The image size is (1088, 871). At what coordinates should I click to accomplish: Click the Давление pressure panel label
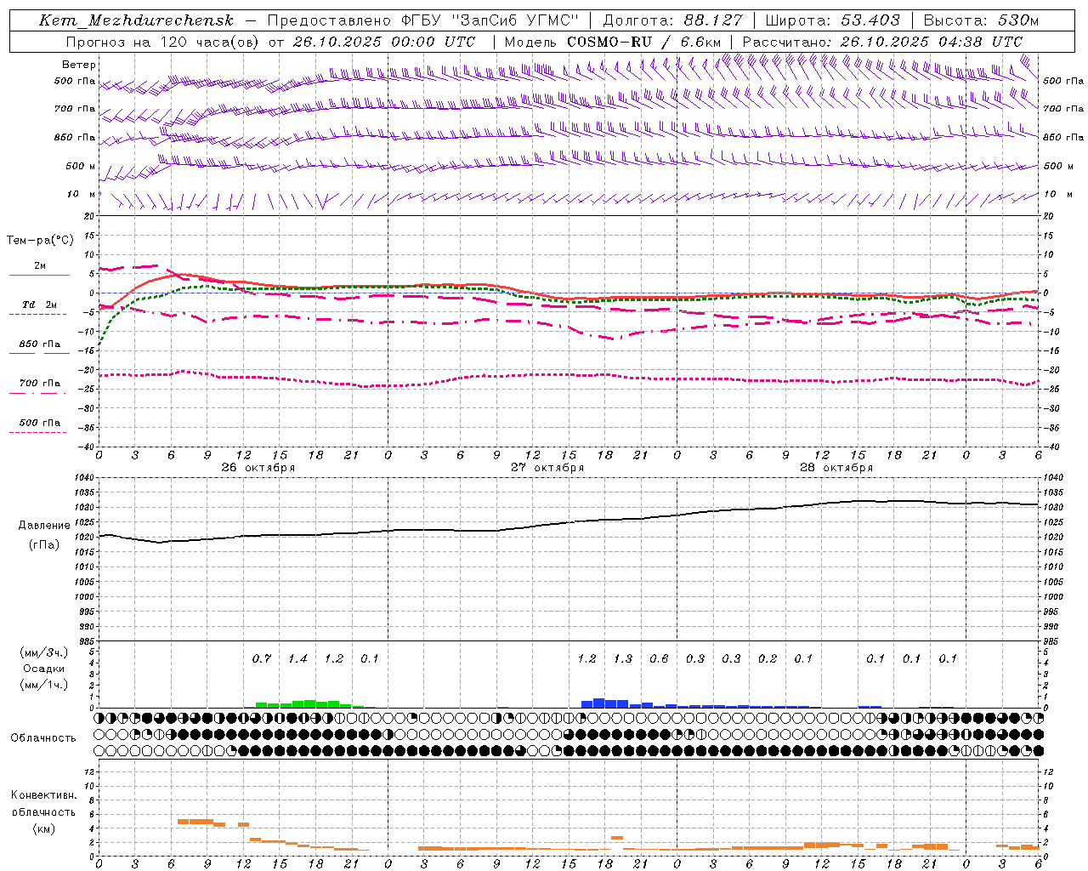pos(44,526)
